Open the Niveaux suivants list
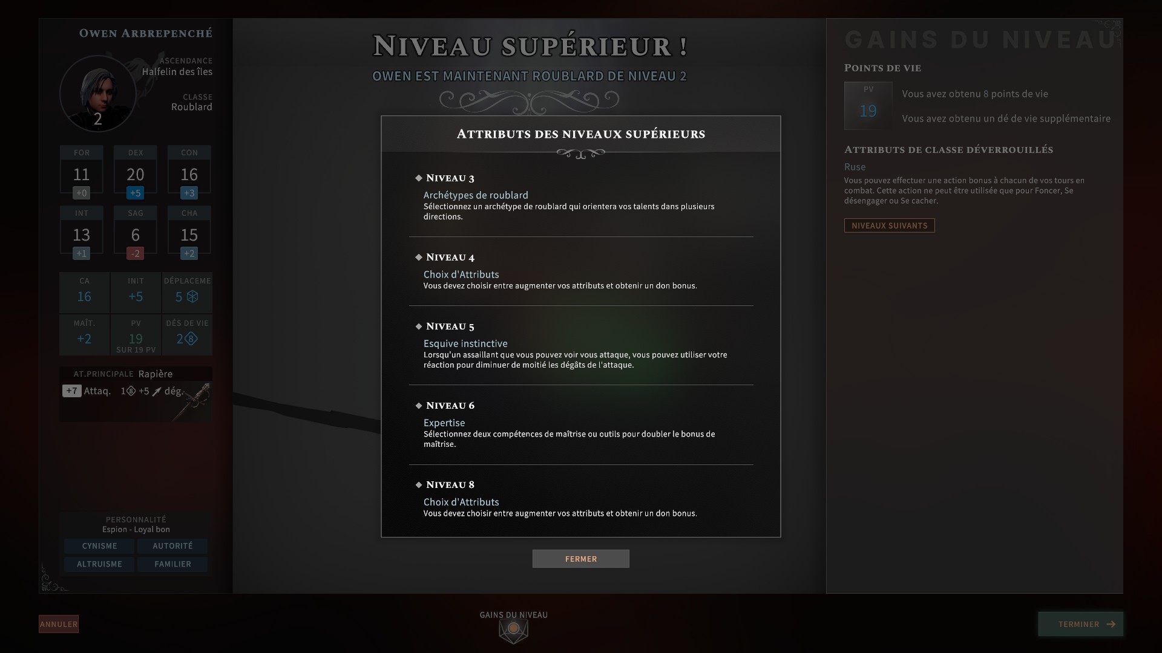The image size is (1162, 653). click(889, 226)
